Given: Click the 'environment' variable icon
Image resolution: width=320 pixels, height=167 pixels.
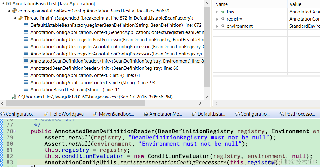Looking at the screenshot, I should 223,26.
